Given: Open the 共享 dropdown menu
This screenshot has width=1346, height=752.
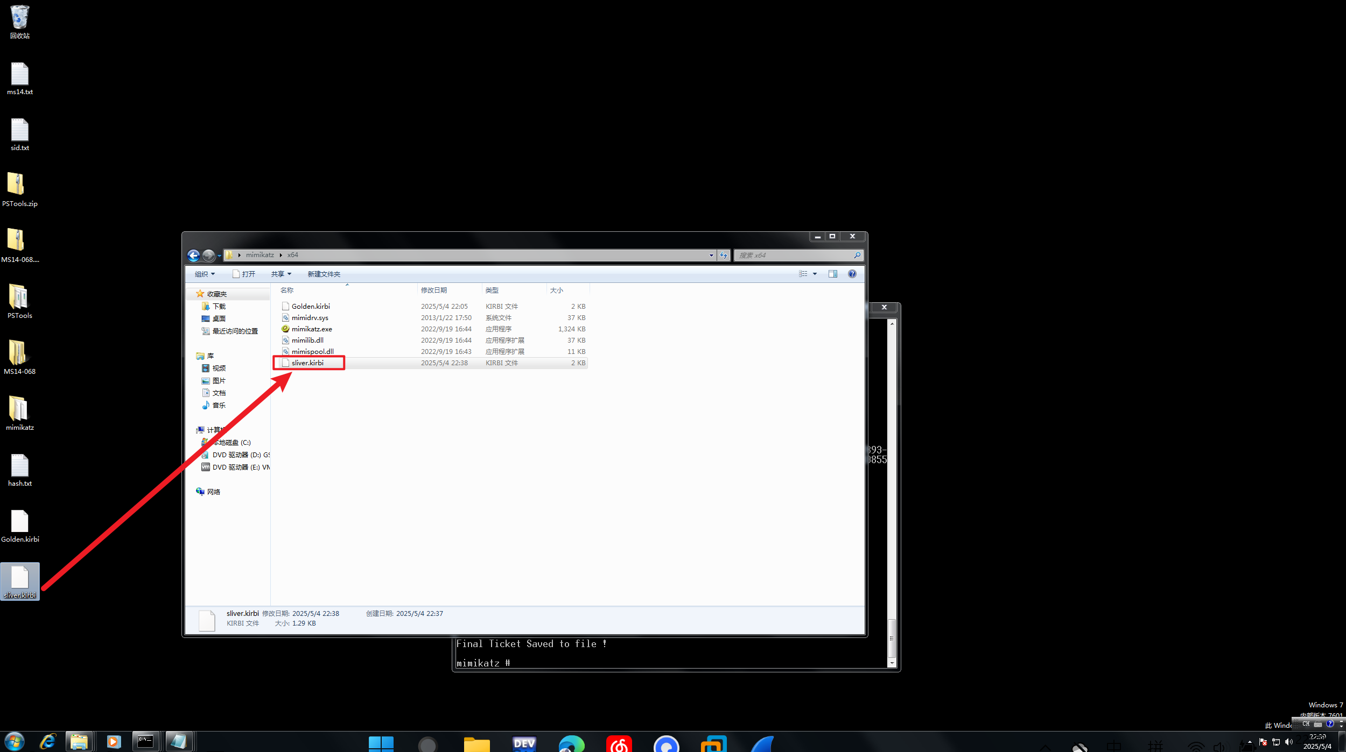Looking at the screenshot, I should click(281, 274).
